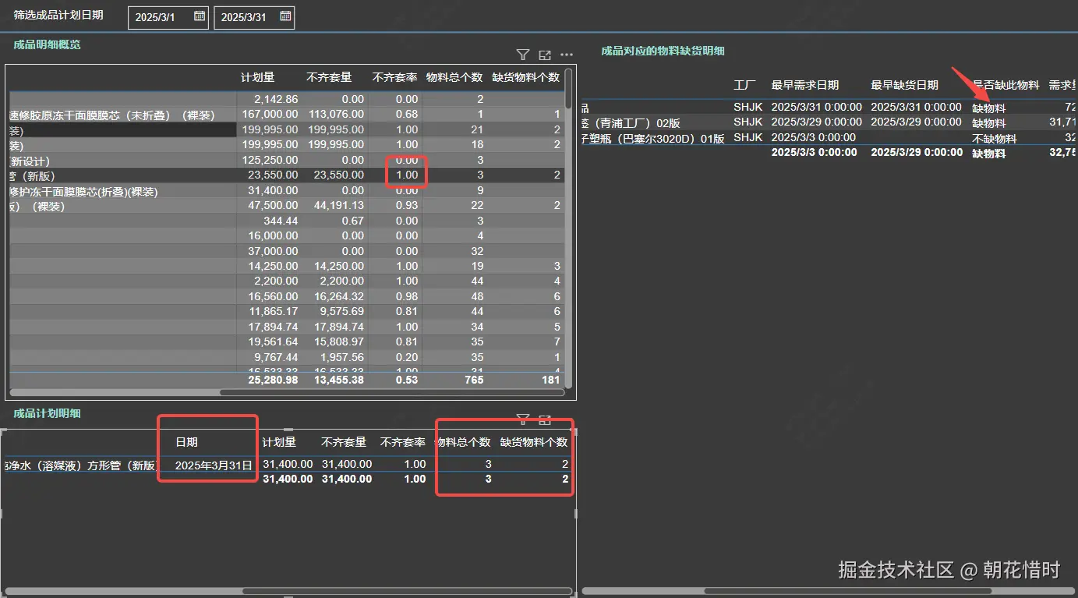Sort by 是否缺此物料 column header

[1006, 85]
